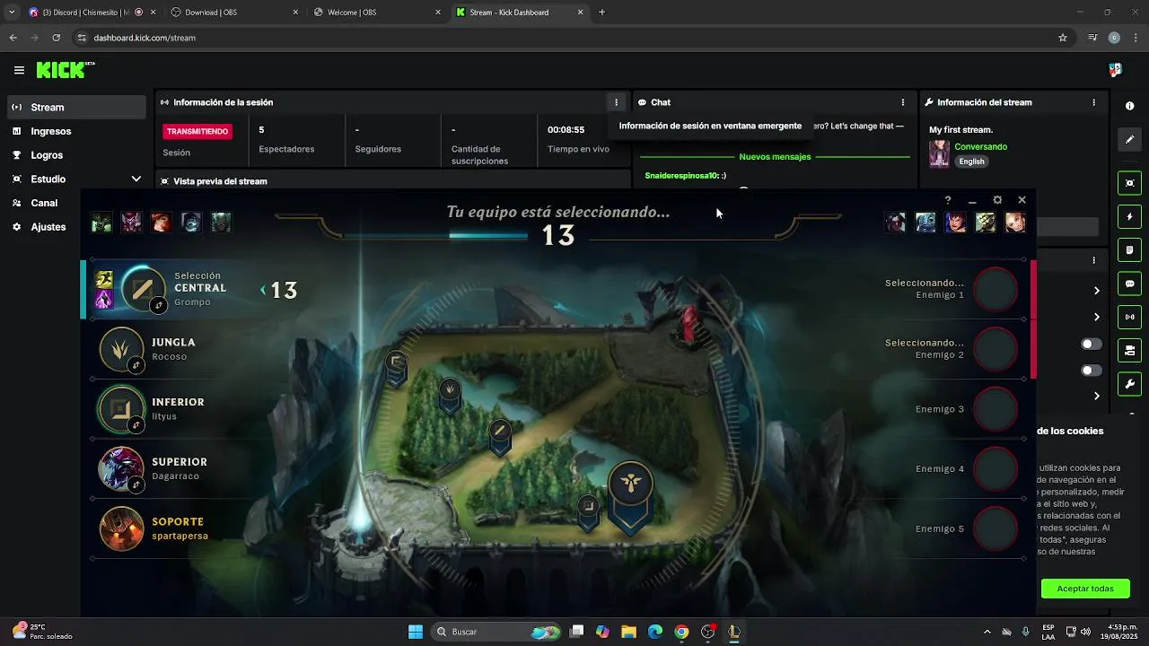Show hidden icons in system tray
This screenshot has height=646, width=1149.
point(987,632)
